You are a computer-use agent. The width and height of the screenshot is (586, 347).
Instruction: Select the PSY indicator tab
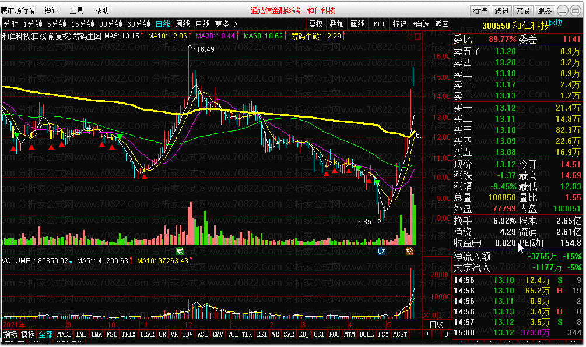pyautogui.click(x=383, y=334)
